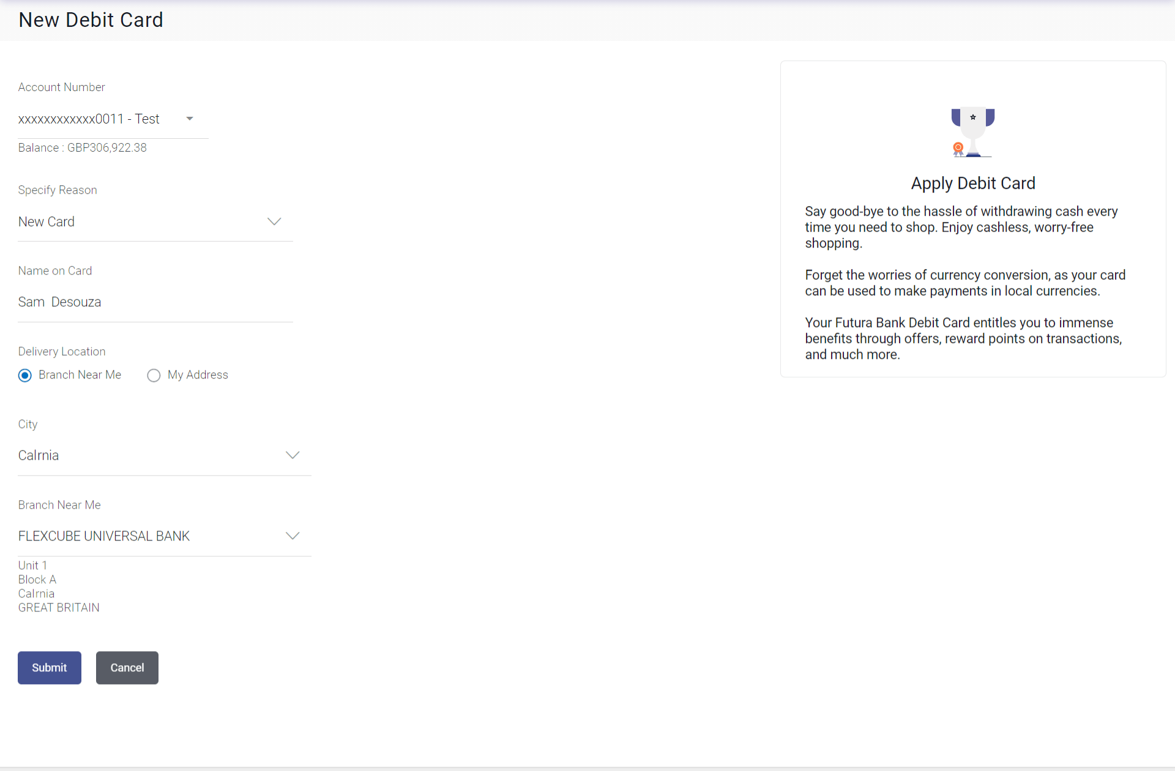1175x771 pixels.
Task: Click the branch address text Unit 1
Action: [x=32, y=565]
